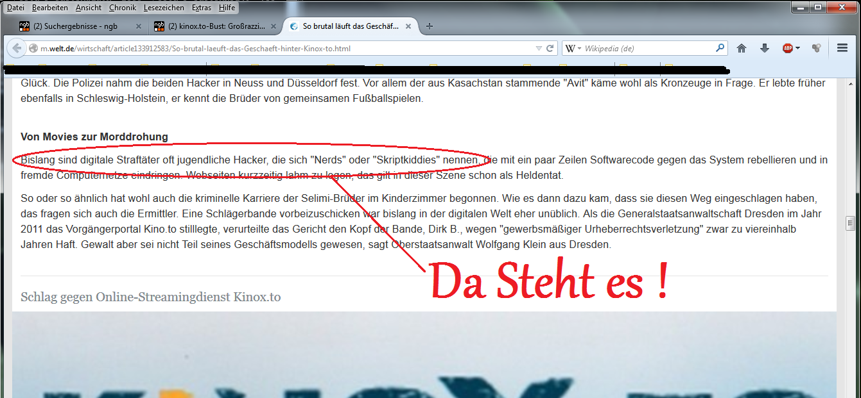The image size is (861, 398).
Task: Open a new tab with plus button
Action: pos(430,26)
